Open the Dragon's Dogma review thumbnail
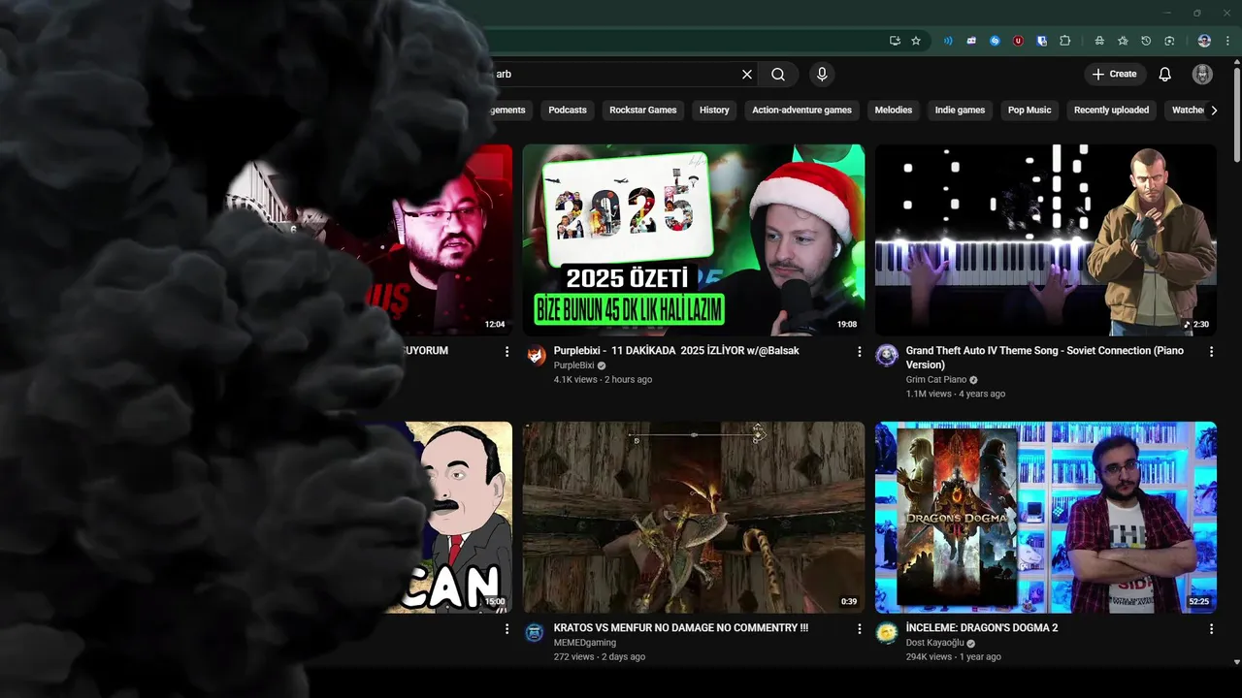The height and width of the screenshot is (698, 1242). (1046, 518)
